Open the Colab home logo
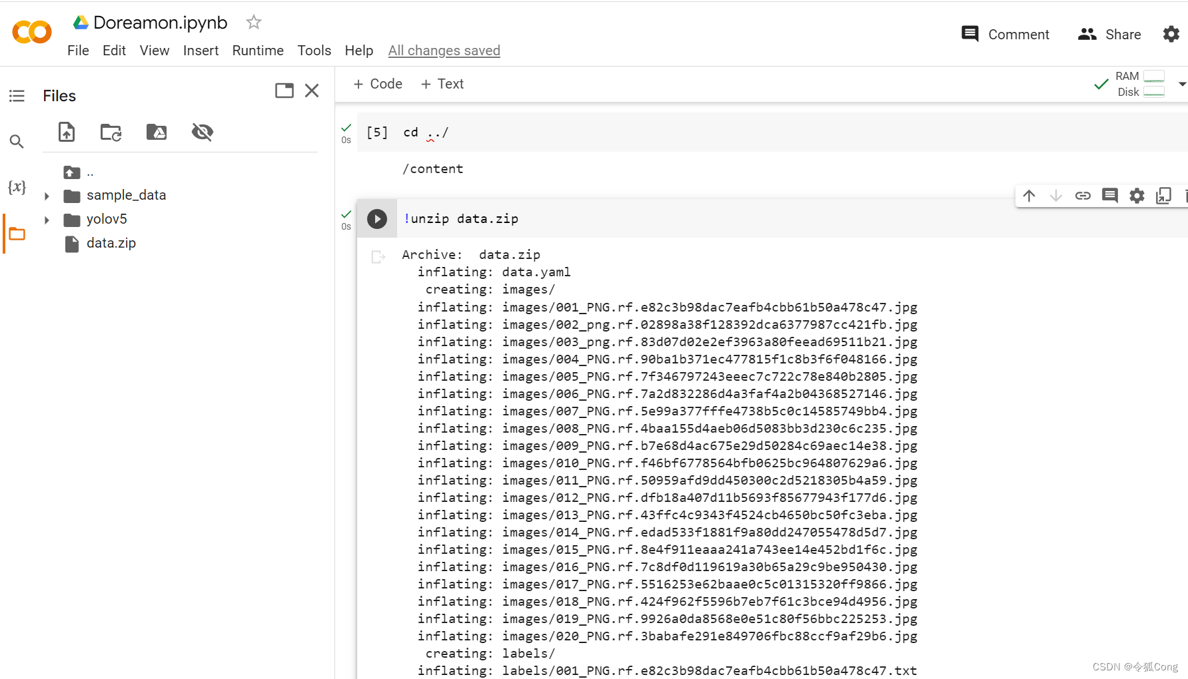 click(31, 32)
